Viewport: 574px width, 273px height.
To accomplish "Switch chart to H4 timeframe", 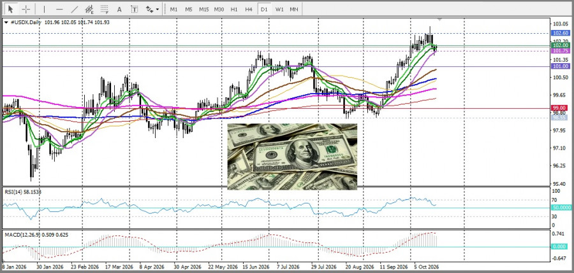I will (249, 9).
